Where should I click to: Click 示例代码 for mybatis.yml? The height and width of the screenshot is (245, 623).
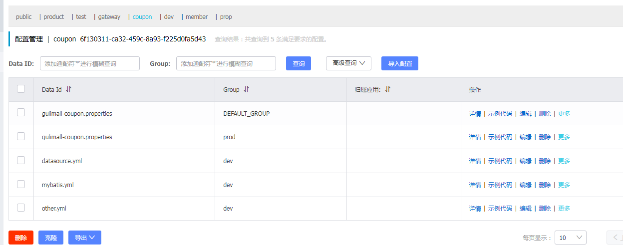[500, 185]
